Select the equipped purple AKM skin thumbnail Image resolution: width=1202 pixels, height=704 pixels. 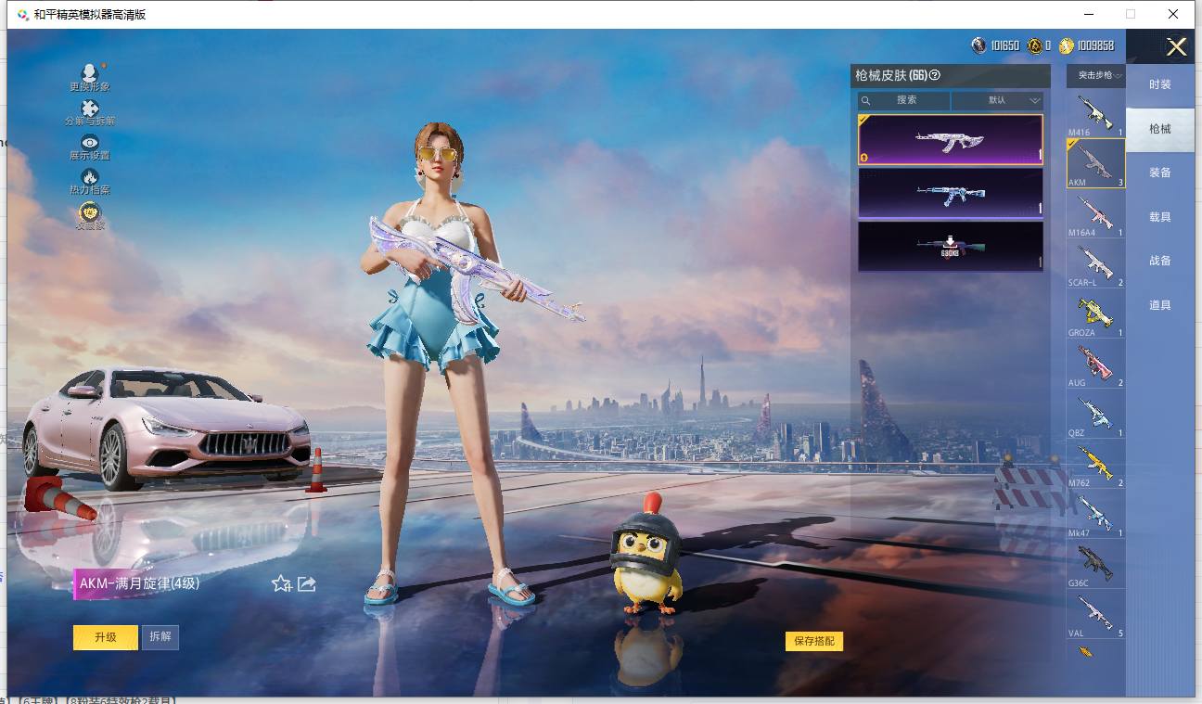click(951, 140)
